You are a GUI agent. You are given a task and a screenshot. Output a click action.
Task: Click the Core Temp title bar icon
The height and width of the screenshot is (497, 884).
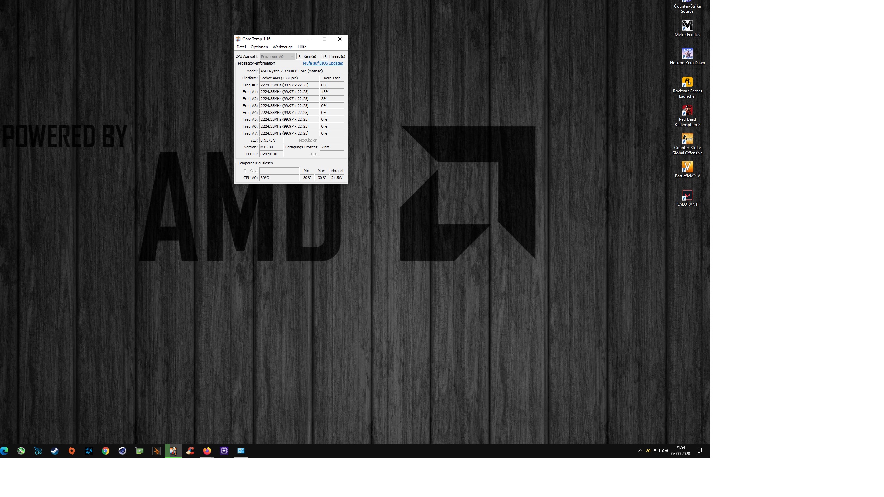pos(238,39)
